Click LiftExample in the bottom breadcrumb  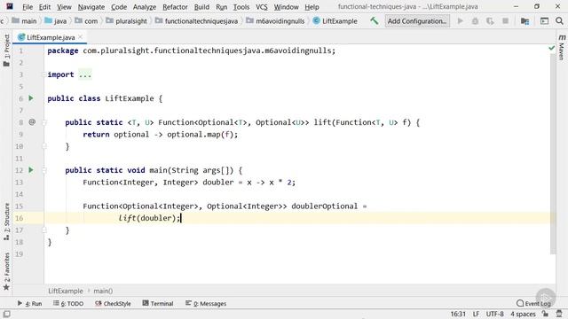66,291
